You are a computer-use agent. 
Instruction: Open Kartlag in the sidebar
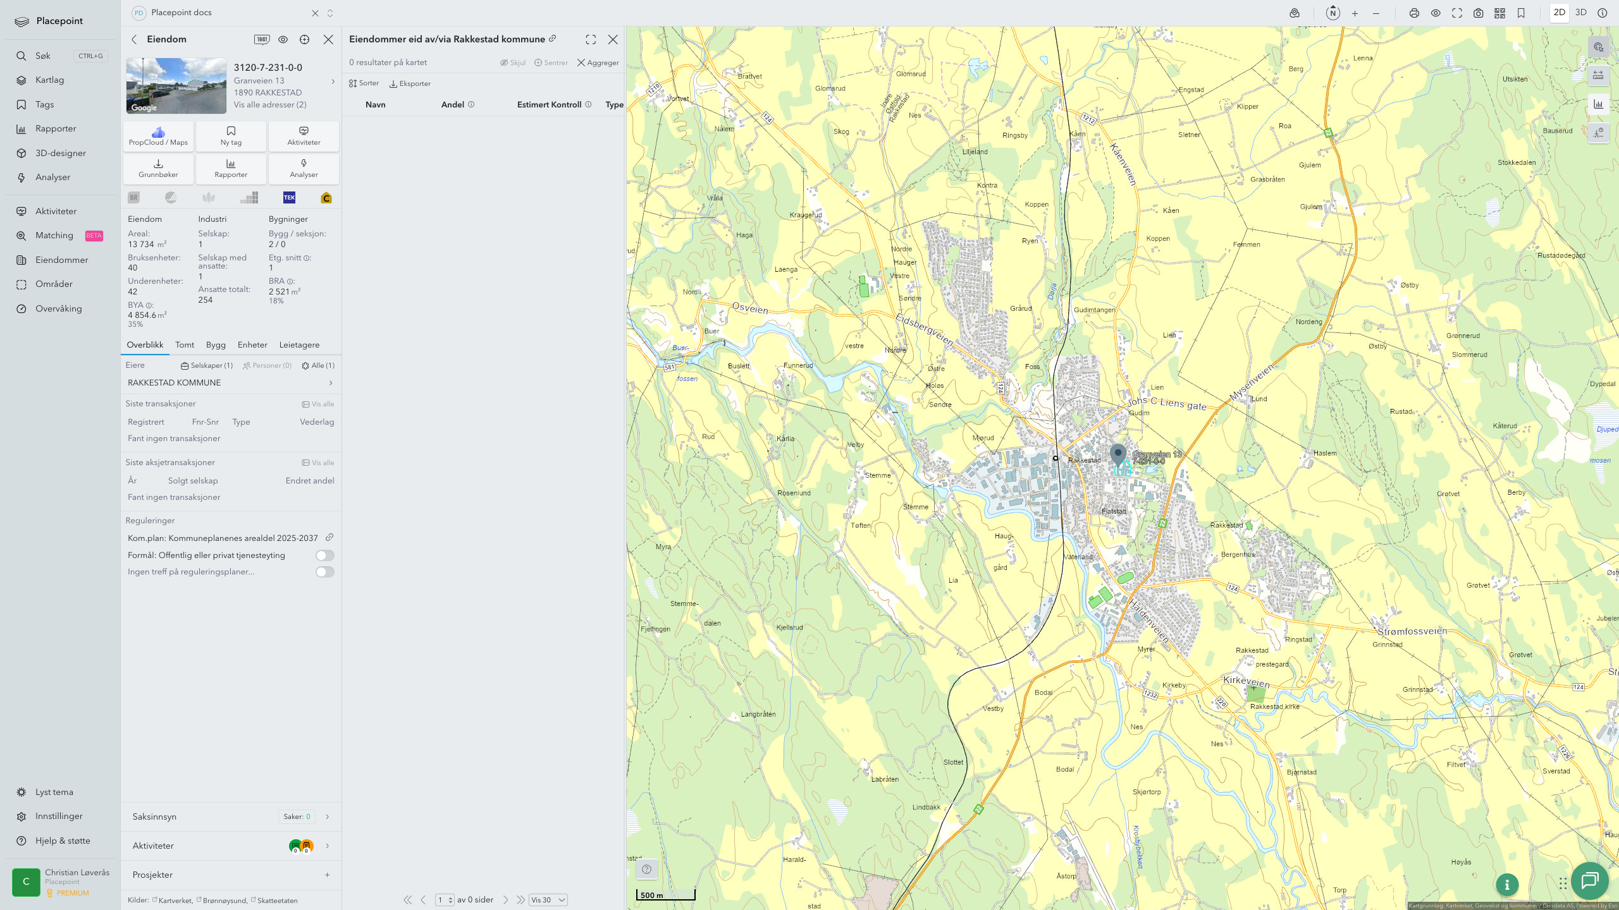(49, 80)
